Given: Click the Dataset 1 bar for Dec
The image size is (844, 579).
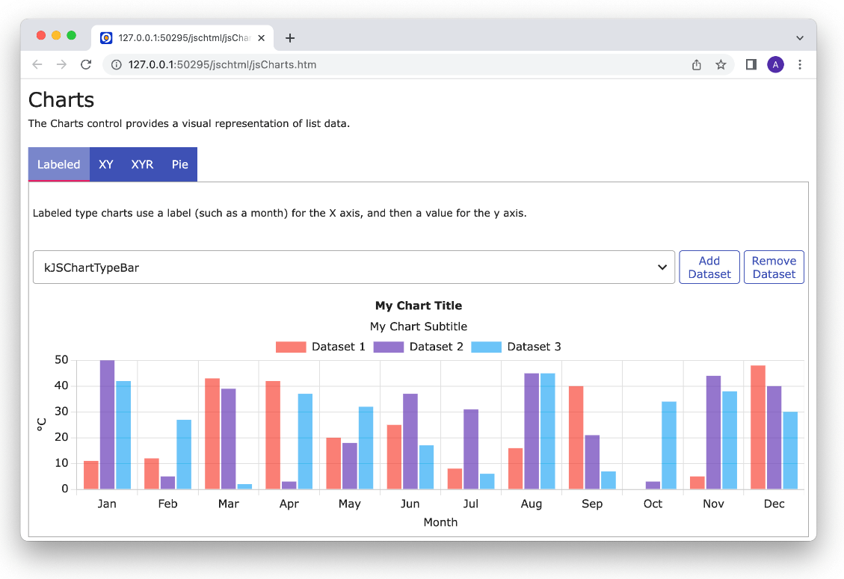Looking at the screenshot, I should 758,427.
